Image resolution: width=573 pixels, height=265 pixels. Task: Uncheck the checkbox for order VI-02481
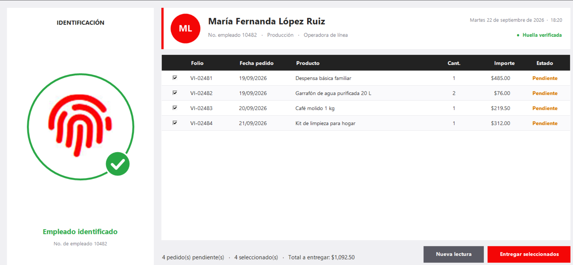(x=175, y=78)
